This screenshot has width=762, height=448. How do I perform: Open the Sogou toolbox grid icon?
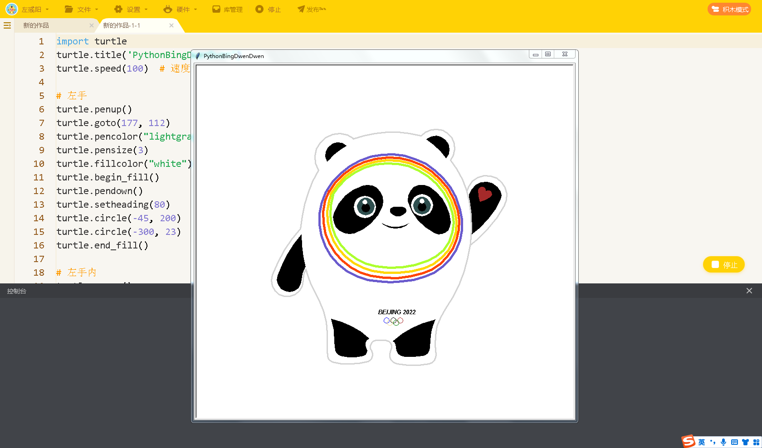(756, 442)
